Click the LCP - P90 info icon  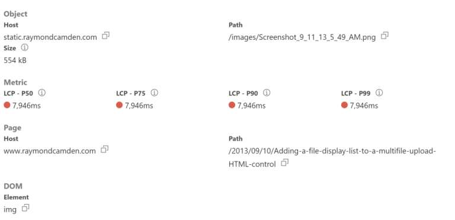click(x=267, y=93)
